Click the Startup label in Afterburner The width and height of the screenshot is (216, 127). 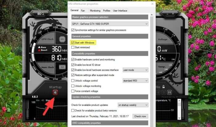(55, 87)
